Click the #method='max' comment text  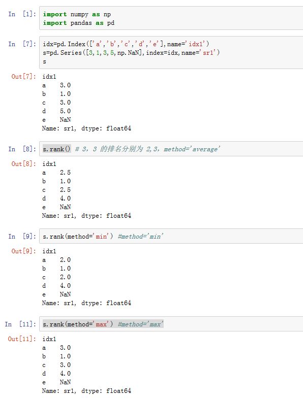(140, 324)
